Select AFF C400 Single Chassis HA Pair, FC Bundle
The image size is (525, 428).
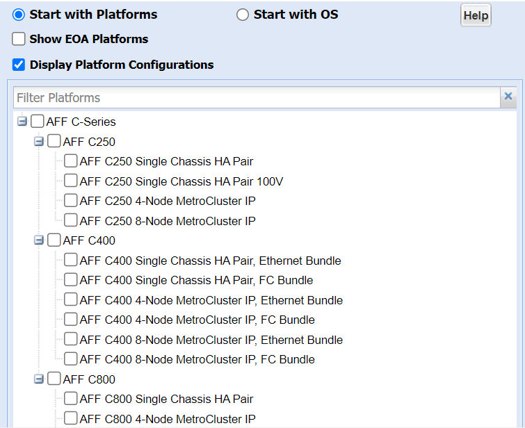coord(71,280)
